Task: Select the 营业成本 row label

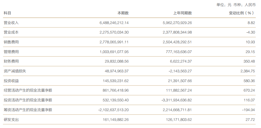Action: pos(11,32)
